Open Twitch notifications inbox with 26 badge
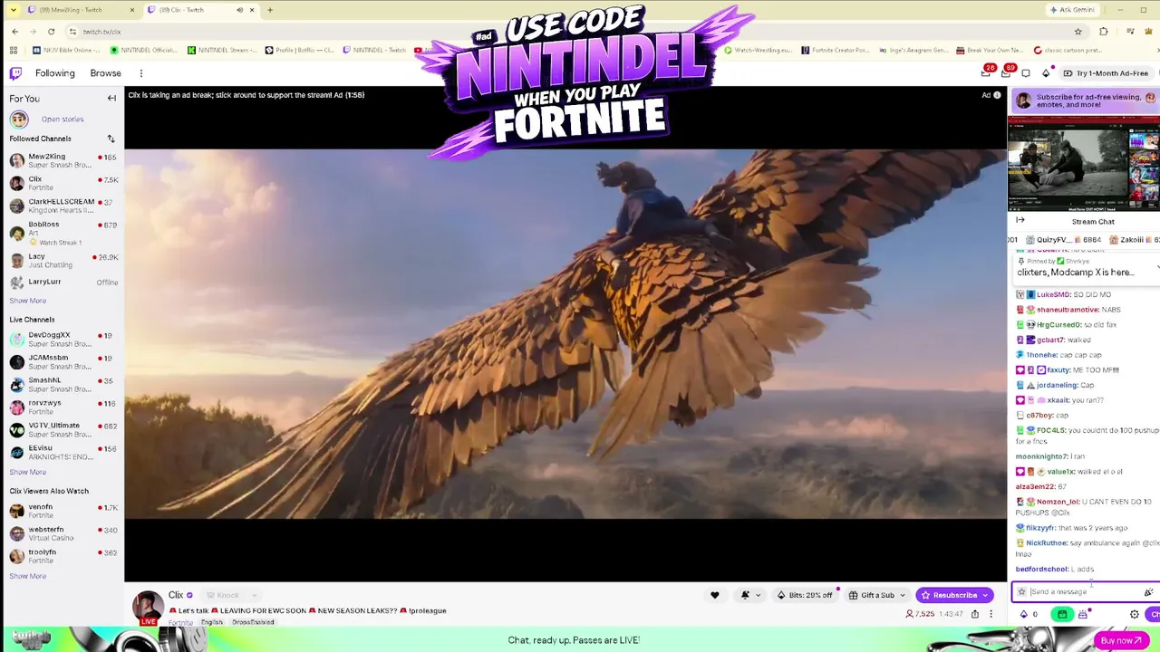Image resolution: width=1160 pixels, height=652 pixels. pos(987,72)
